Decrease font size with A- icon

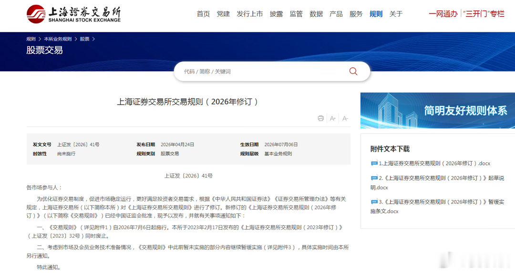(x=345, y=119)
